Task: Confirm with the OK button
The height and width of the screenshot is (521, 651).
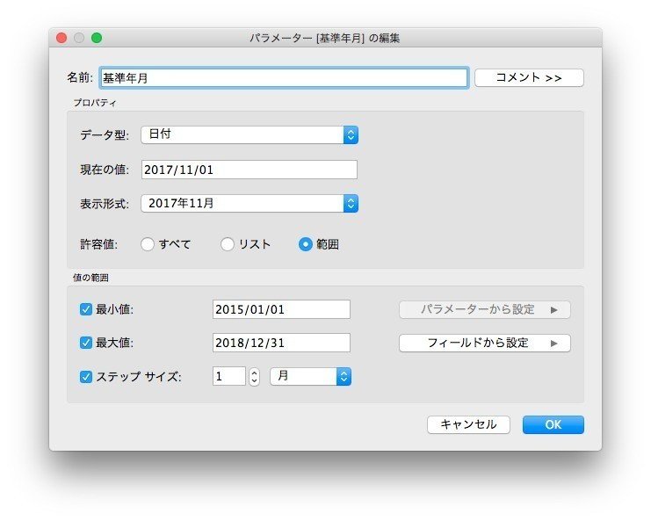Action: (x=553, y=424)
